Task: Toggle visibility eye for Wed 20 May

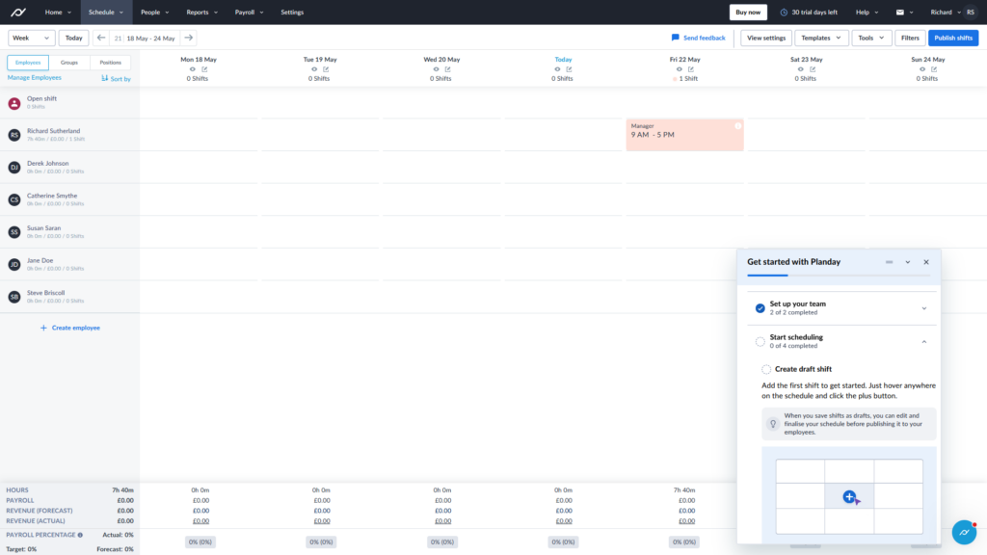Action: 436,69
